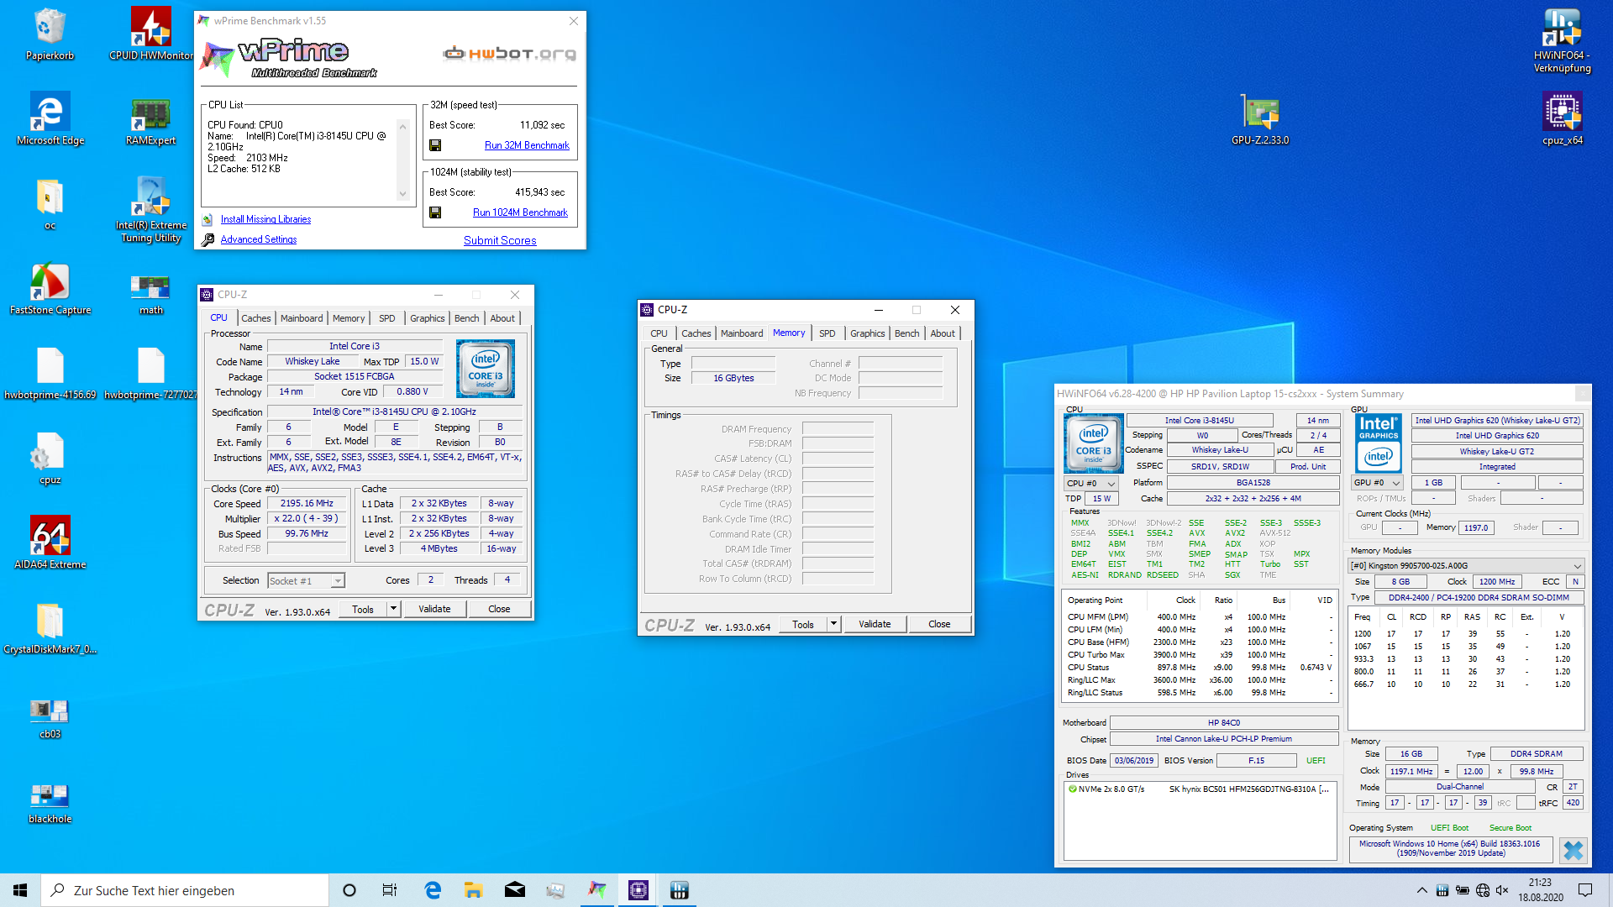Expand the GPU #0 selector in HWiNFO

(1377, 483)
